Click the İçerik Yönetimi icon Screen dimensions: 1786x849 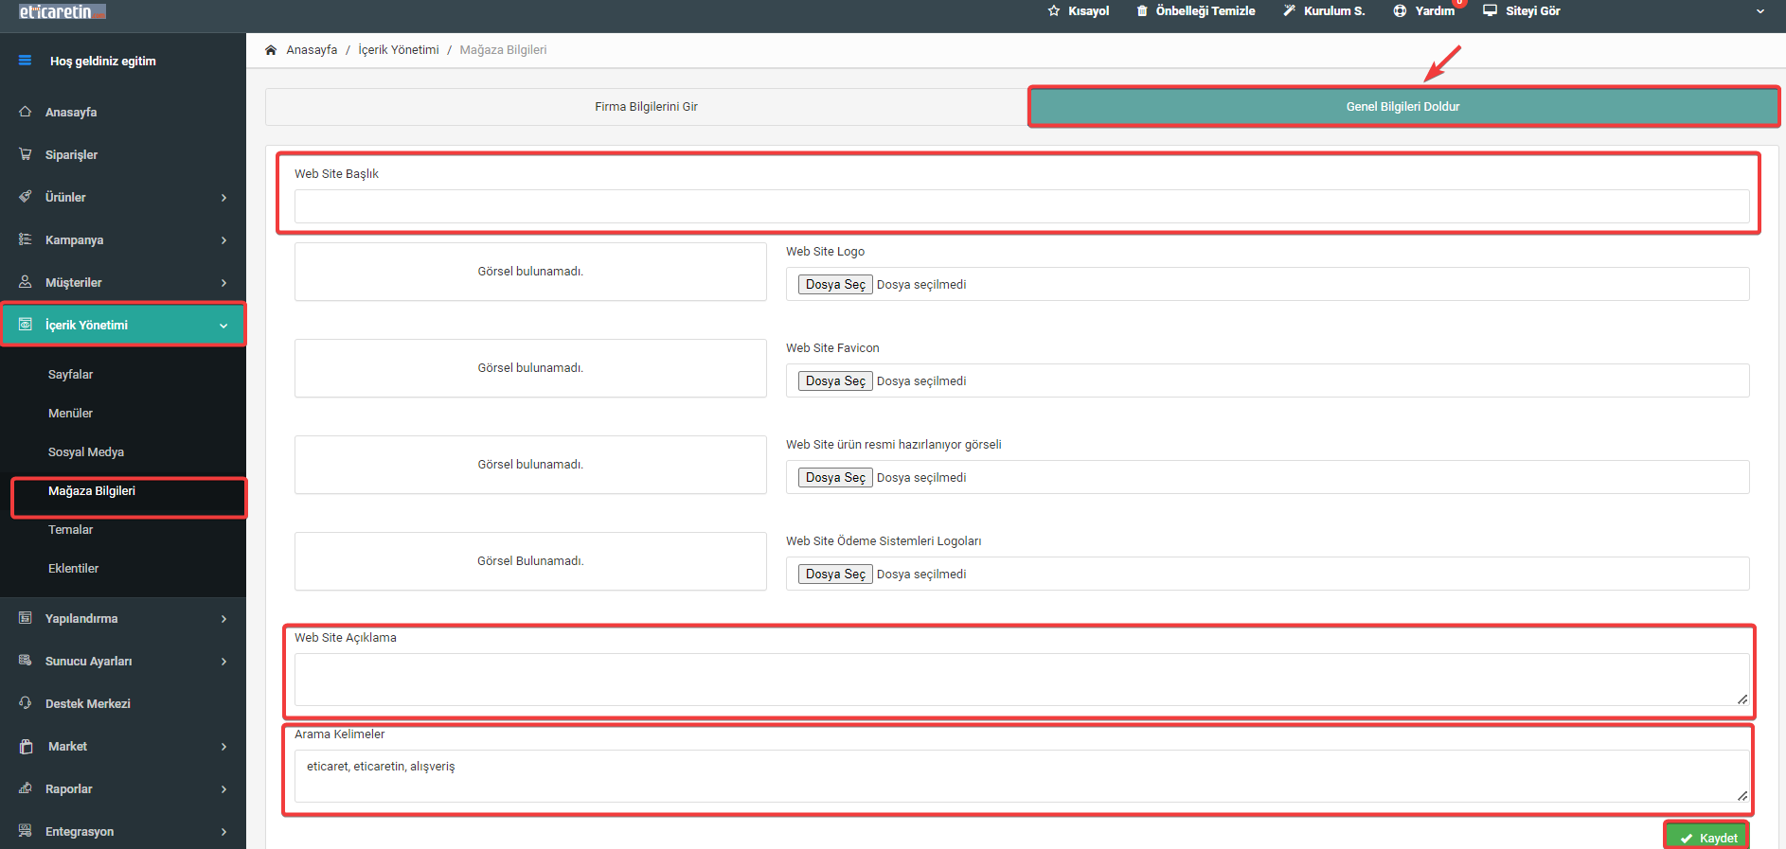pyautogui.click(x=26, y=325)
